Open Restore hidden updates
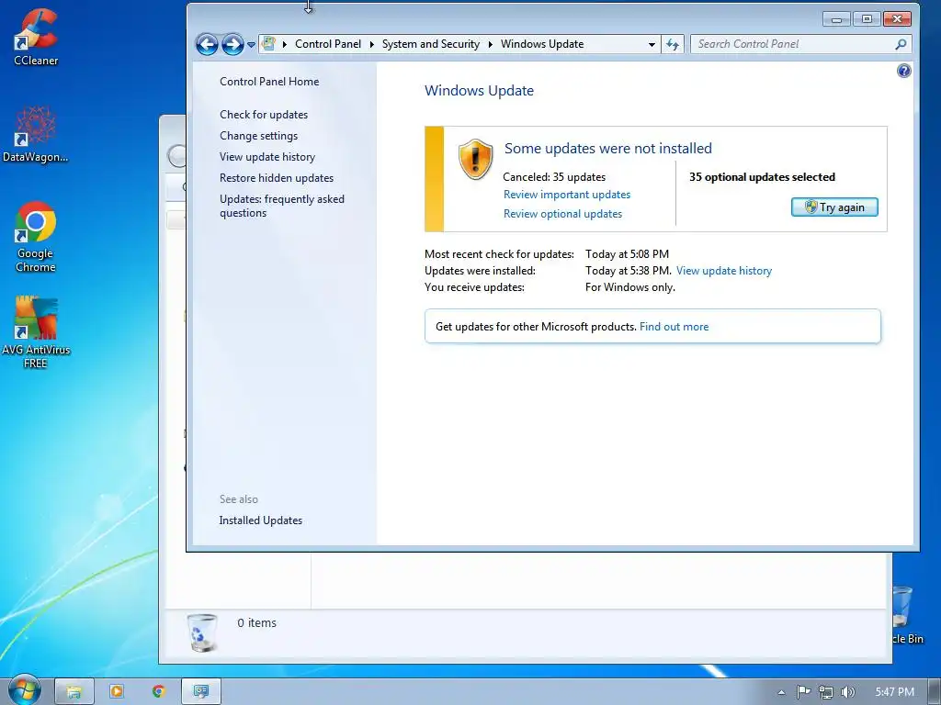The width and height of the screenshot is (941, 705). (276, 178)
